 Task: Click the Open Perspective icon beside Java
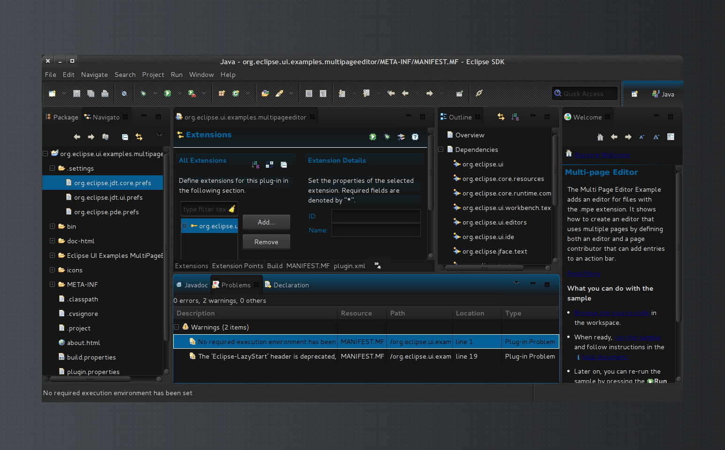click(x=634, y=94)
